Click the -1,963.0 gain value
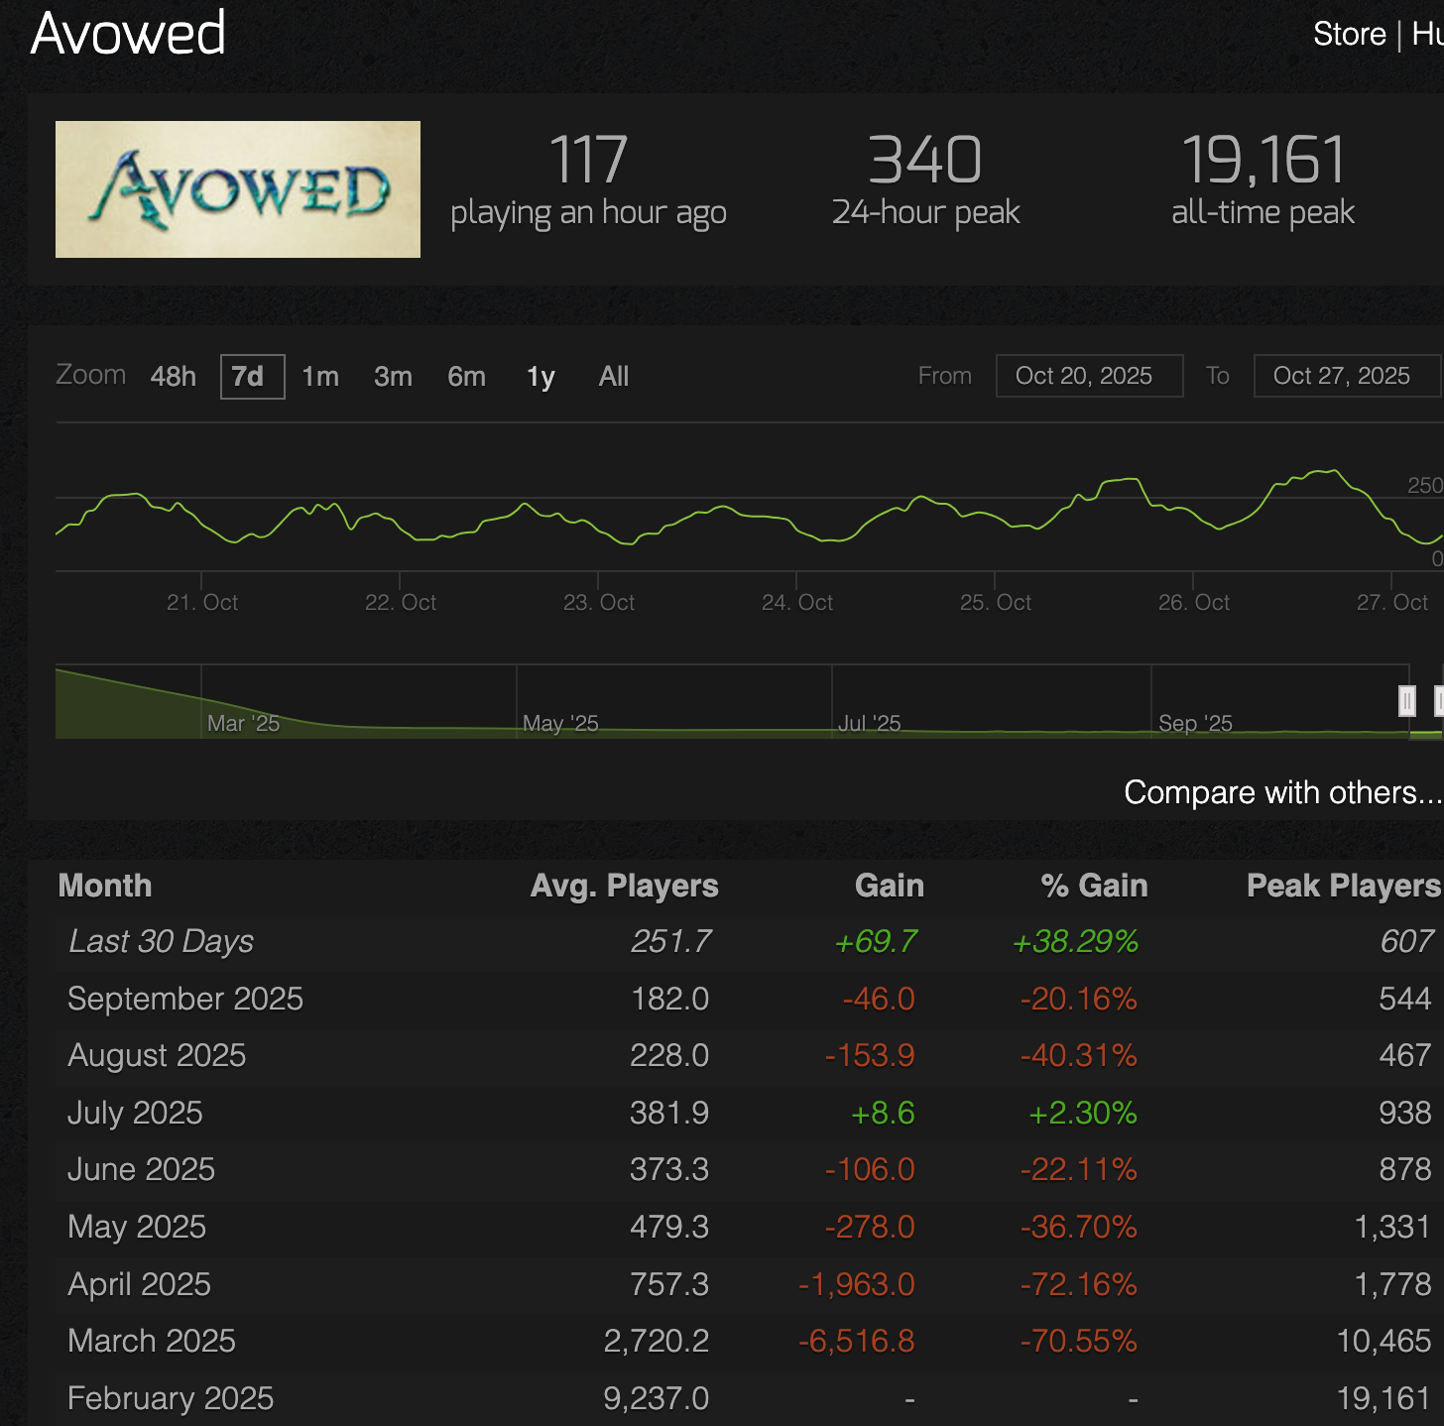Viewport: 1444px width, 1426px height. click(x=857, y=1284)
